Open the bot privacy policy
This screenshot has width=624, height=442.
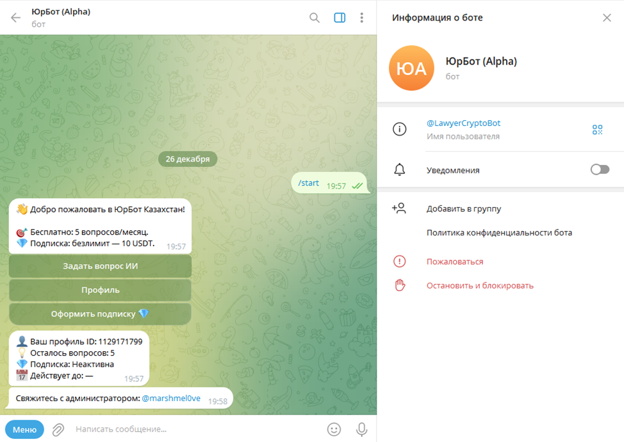(x=500, y=233)
